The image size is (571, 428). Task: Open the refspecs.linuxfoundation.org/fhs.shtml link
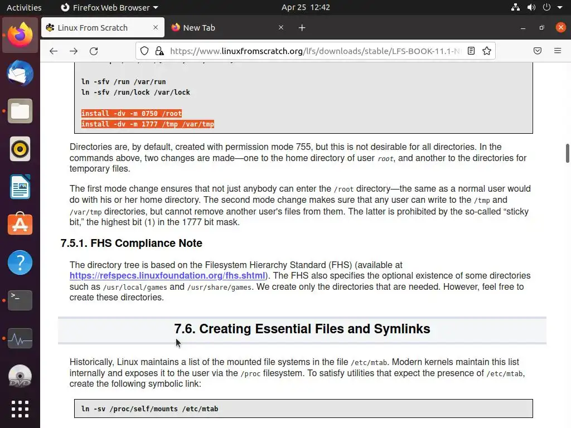pyautogui.click(x=167, y=275)
